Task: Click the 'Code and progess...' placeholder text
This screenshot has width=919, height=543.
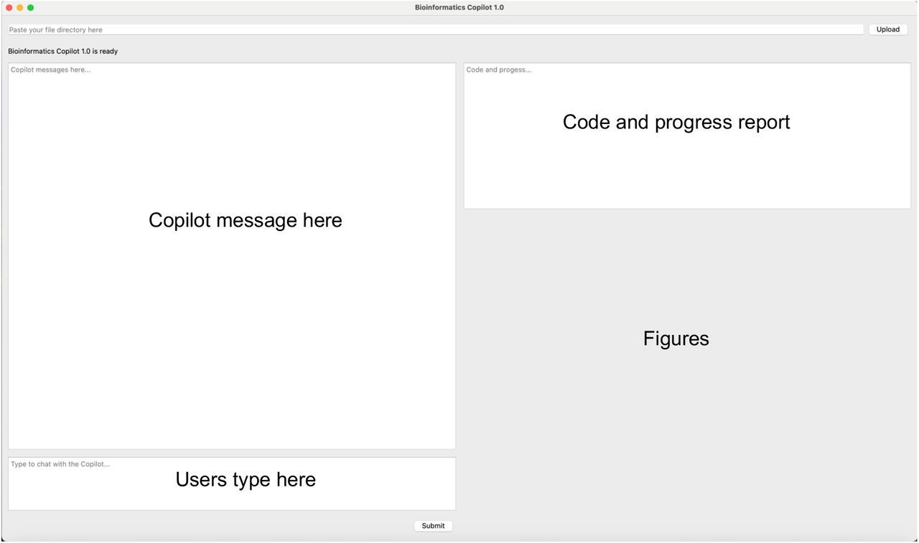Action: click(x=498, y=70)
